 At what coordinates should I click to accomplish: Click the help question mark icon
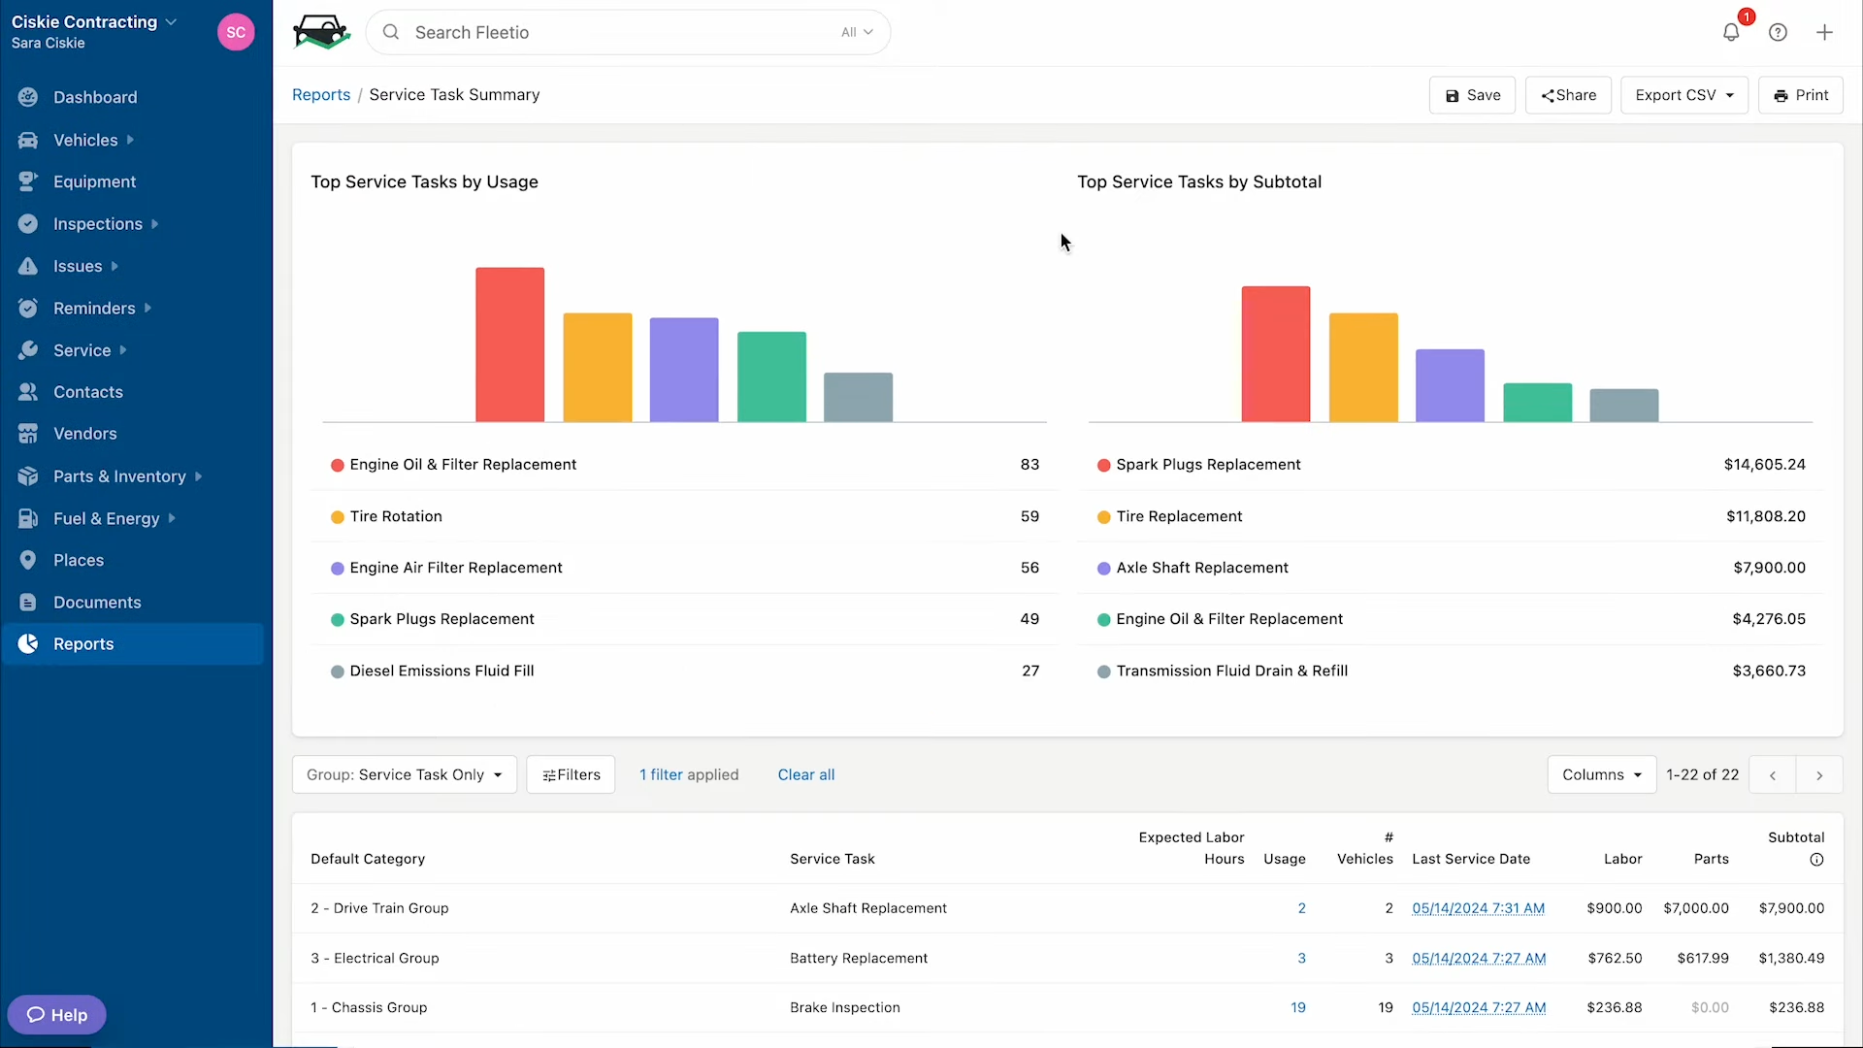(1778, 32)
